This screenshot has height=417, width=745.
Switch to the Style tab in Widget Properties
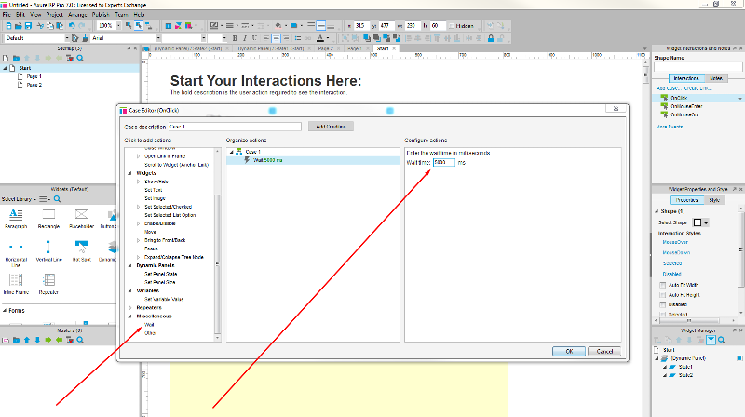tap(714, 200)
